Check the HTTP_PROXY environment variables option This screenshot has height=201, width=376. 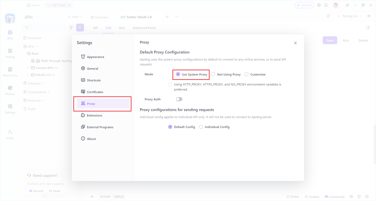pos(170,84)
